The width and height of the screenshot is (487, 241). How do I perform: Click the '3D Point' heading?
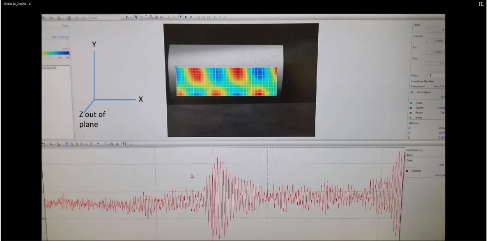tap(413, 123)
